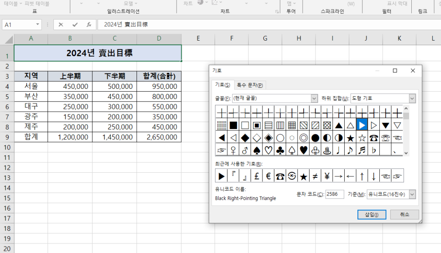This screenshot has width=441, height=253.
Task: Click the 취소 cancel button
Action: pyautogui.click(x=404, y=215)
